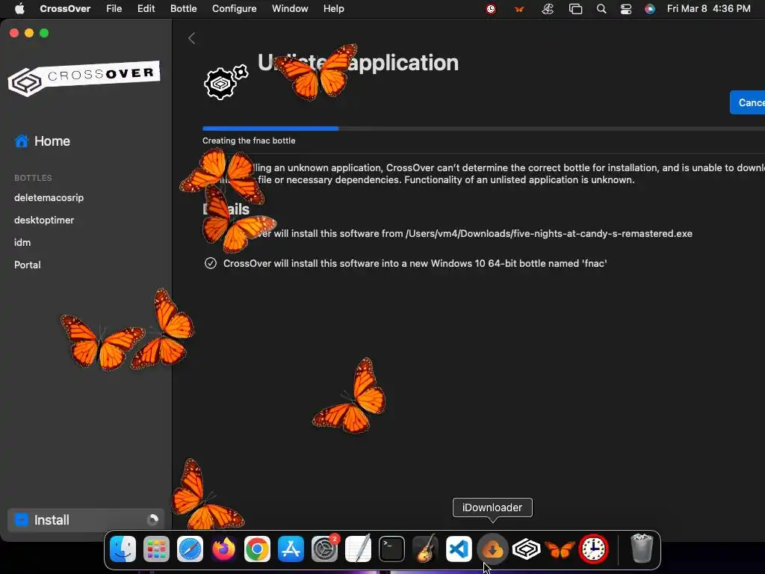Click the installer path text in Details
Screen dimensions: 765x574
458,234
